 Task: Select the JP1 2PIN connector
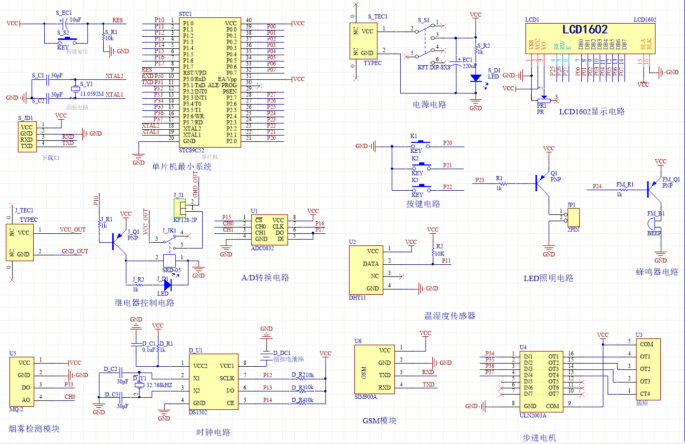(573, 217)
